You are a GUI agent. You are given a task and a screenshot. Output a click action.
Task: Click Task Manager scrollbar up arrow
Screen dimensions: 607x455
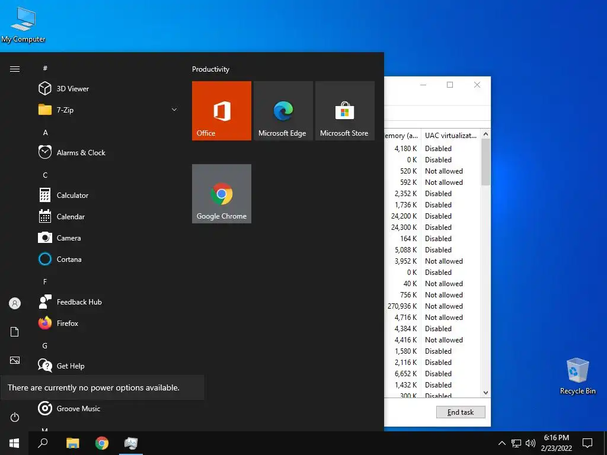pos(486,134)
